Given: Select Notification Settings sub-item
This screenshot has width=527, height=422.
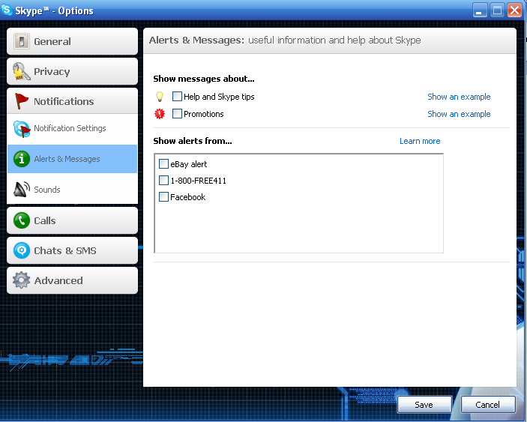Looking at the screenshot, I should click(72, 129).
